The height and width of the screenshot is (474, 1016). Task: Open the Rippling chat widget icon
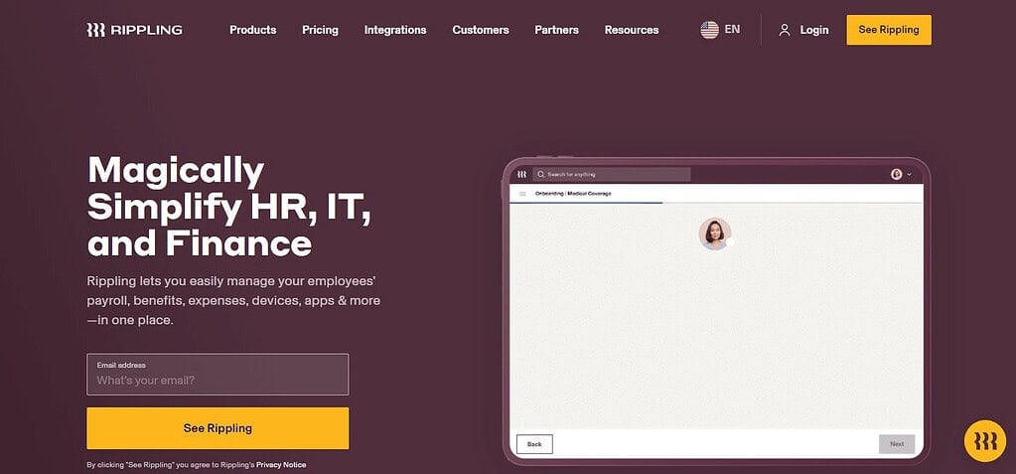tap(985, 441)
